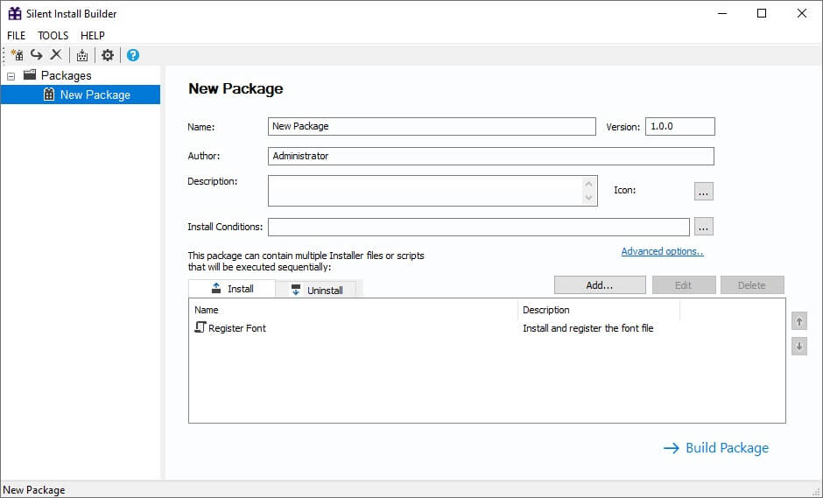Click Description box scroll up arrow

point(589,184)
